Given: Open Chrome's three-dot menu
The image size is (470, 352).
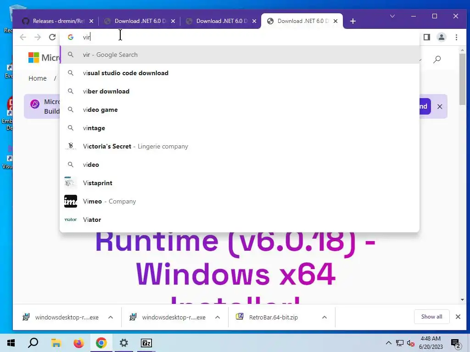Looking at the screenshot, I should (x=456, y=37).
